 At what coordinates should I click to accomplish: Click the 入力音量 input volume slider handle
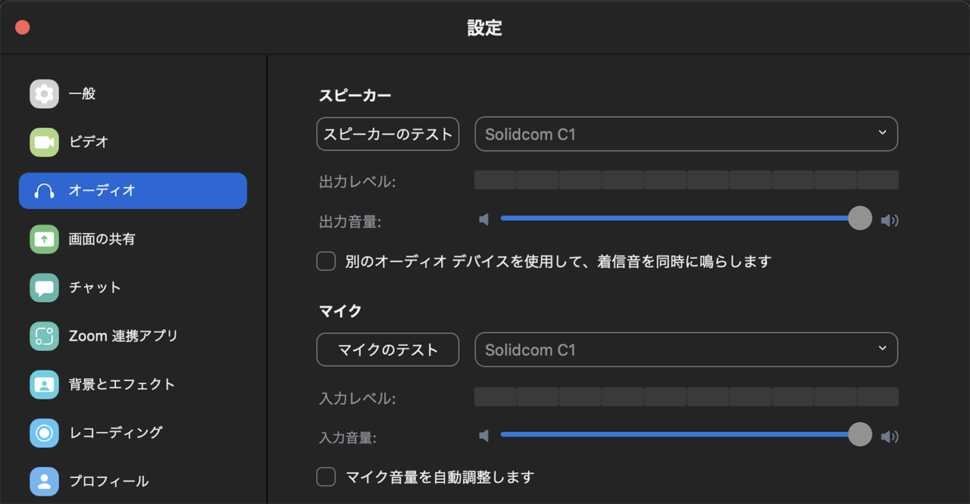(860, 434)
